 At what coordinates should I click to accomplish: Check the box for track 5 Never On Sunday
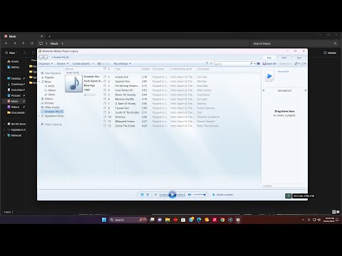click(105, 95)
